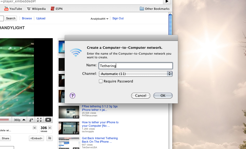
Task: Enable the Require Password checkbox
Action: 101,81
